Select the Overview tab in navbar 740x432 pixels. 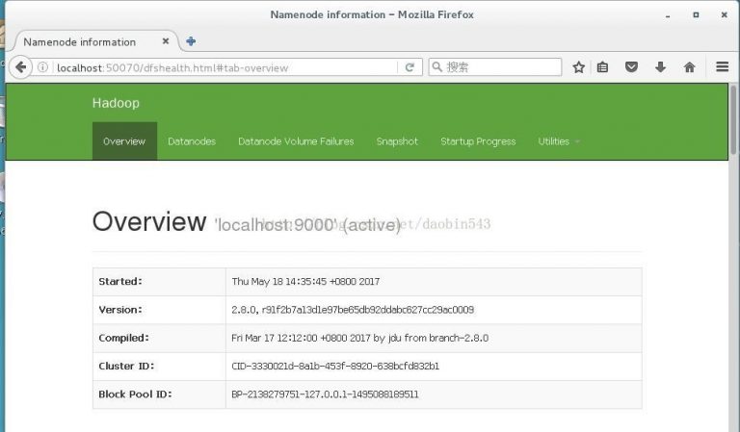coord(124,141)
